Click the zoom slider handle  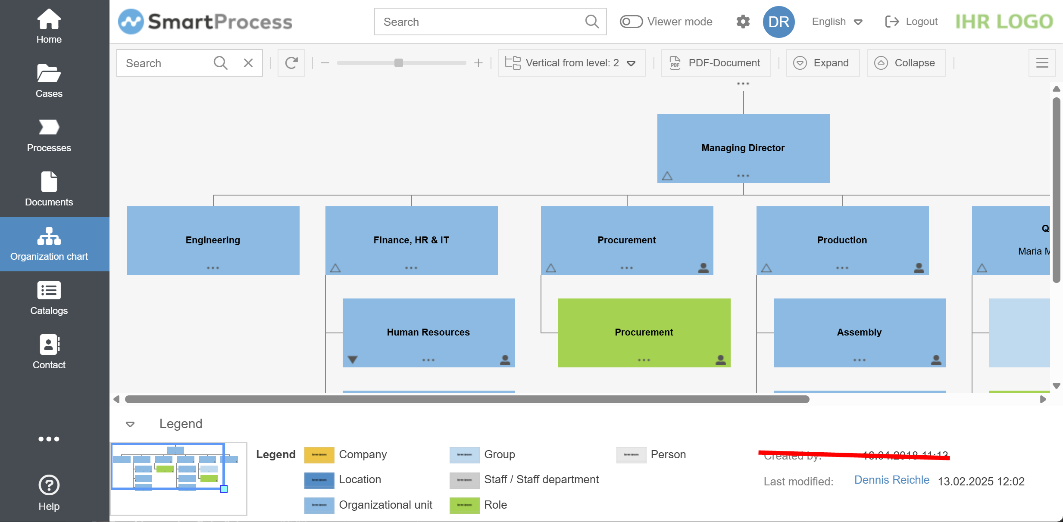[x=399, y=63]
